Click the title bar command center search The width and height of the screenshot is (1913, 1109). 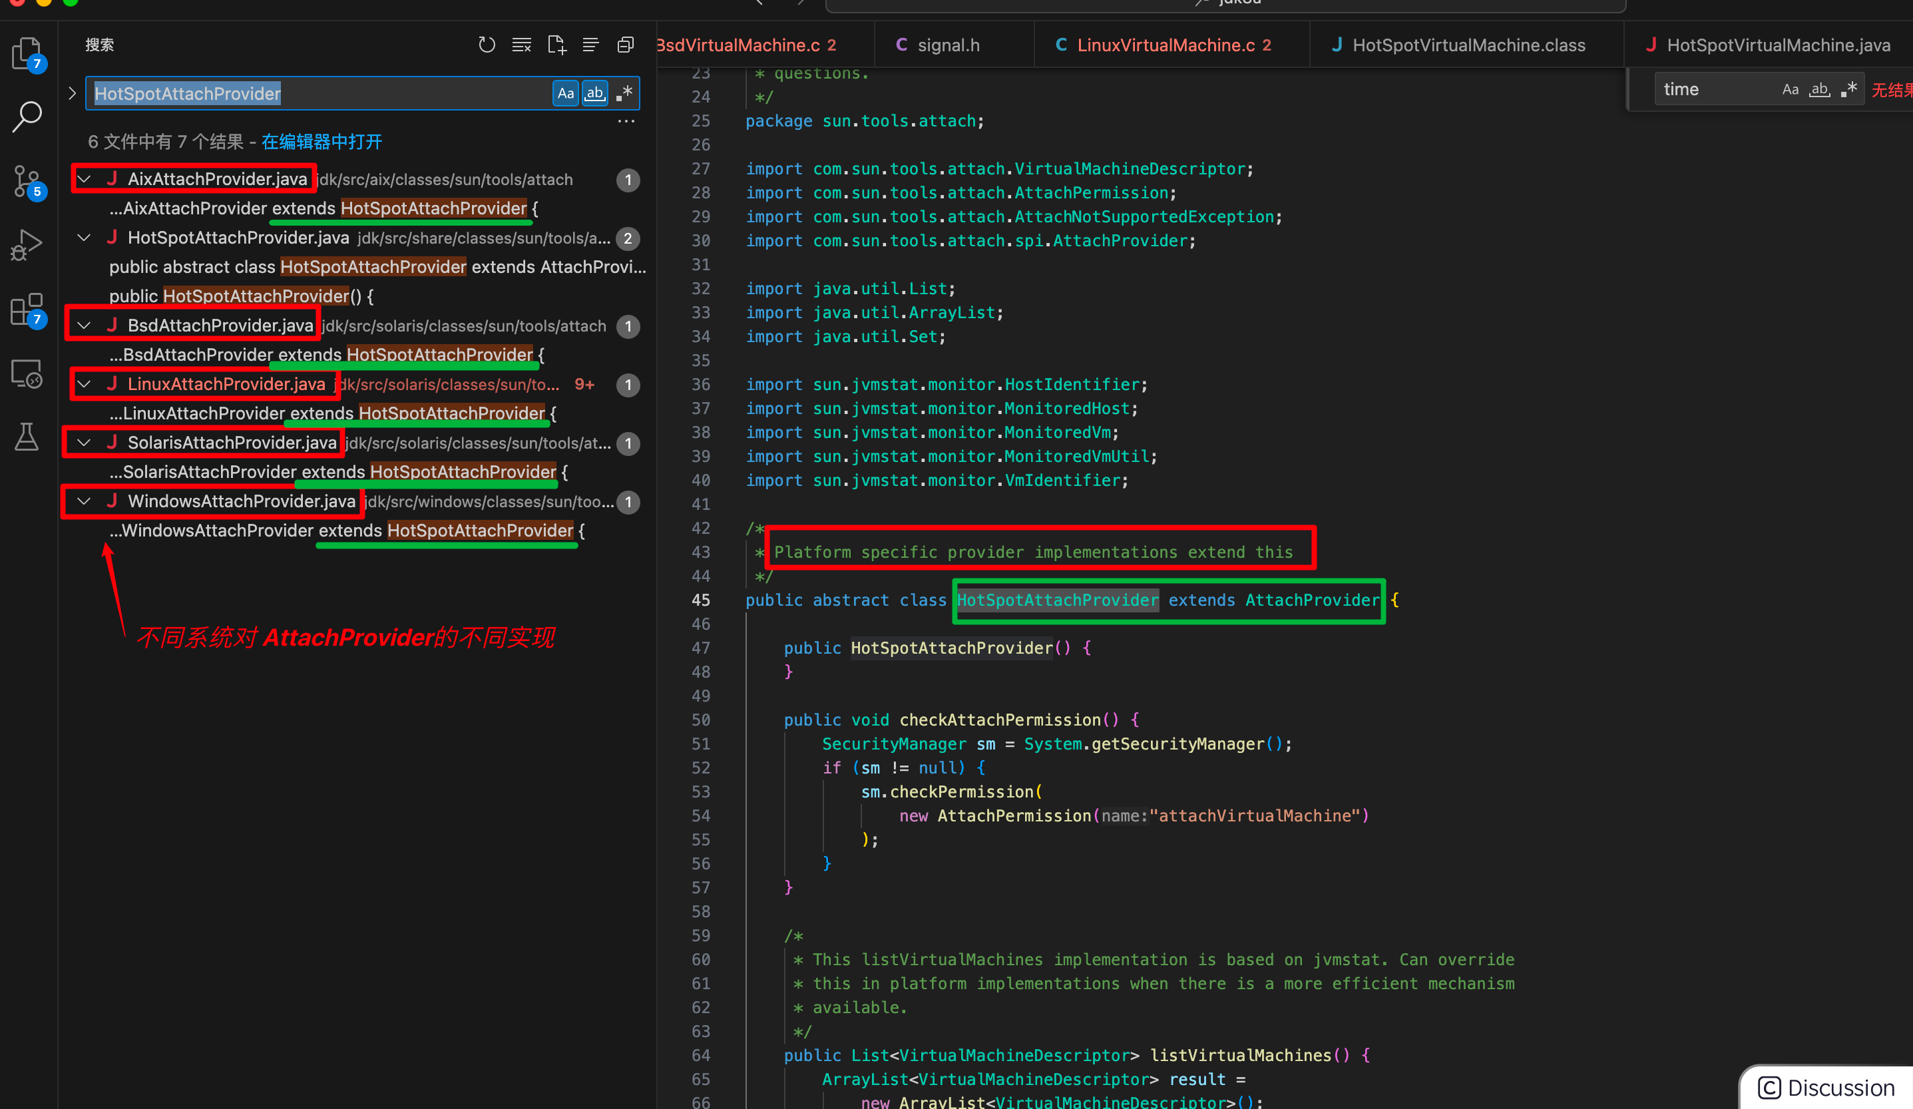(1225, 4)
